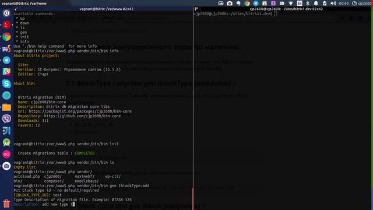
Task: Launch Google Chrome from the dock
Action: pos(6,37)
